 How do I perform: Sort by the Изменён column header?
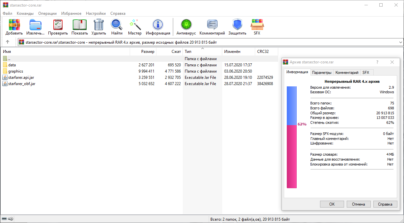239,52
